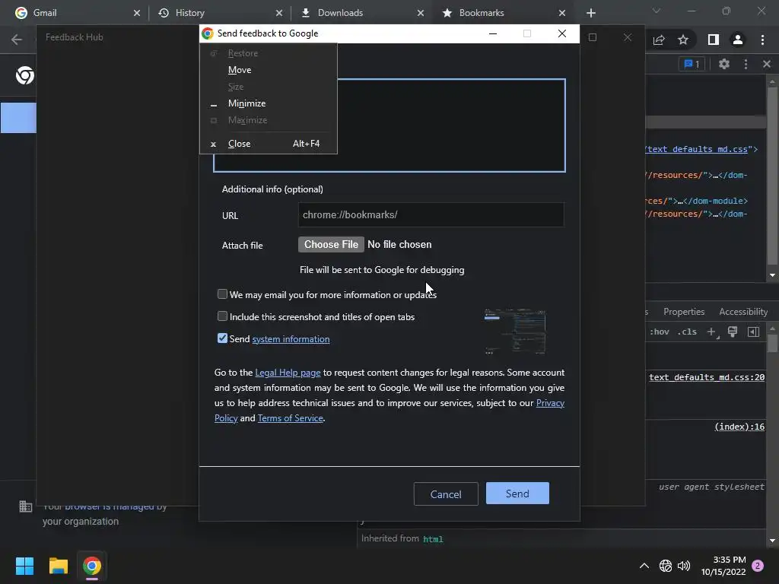Bookmark this page with star icon
This screenshot has width=779, height=584.
point(683,40)
